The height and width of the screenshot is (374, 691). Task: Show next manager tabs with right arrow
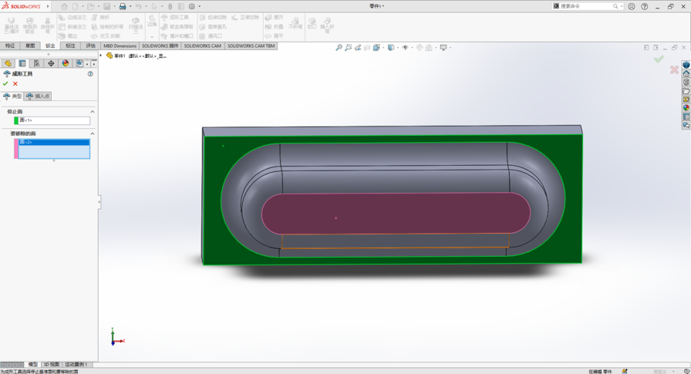pos(94,64)
